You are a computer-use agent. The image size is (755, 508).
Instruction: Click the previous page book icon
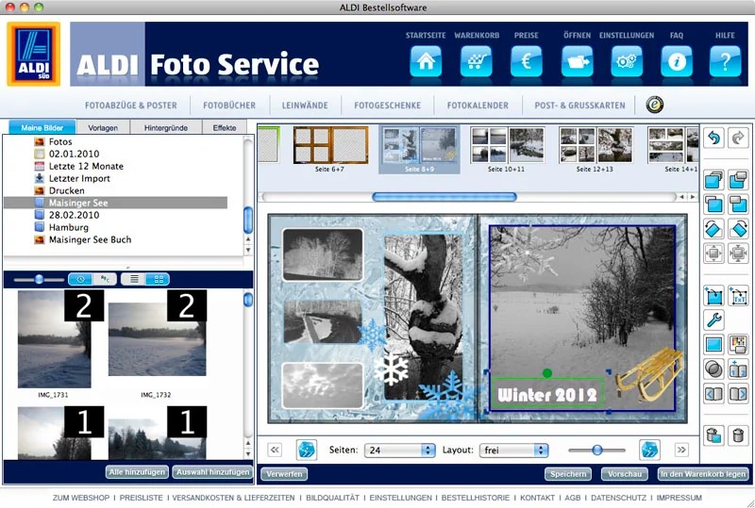coord(713,394)
